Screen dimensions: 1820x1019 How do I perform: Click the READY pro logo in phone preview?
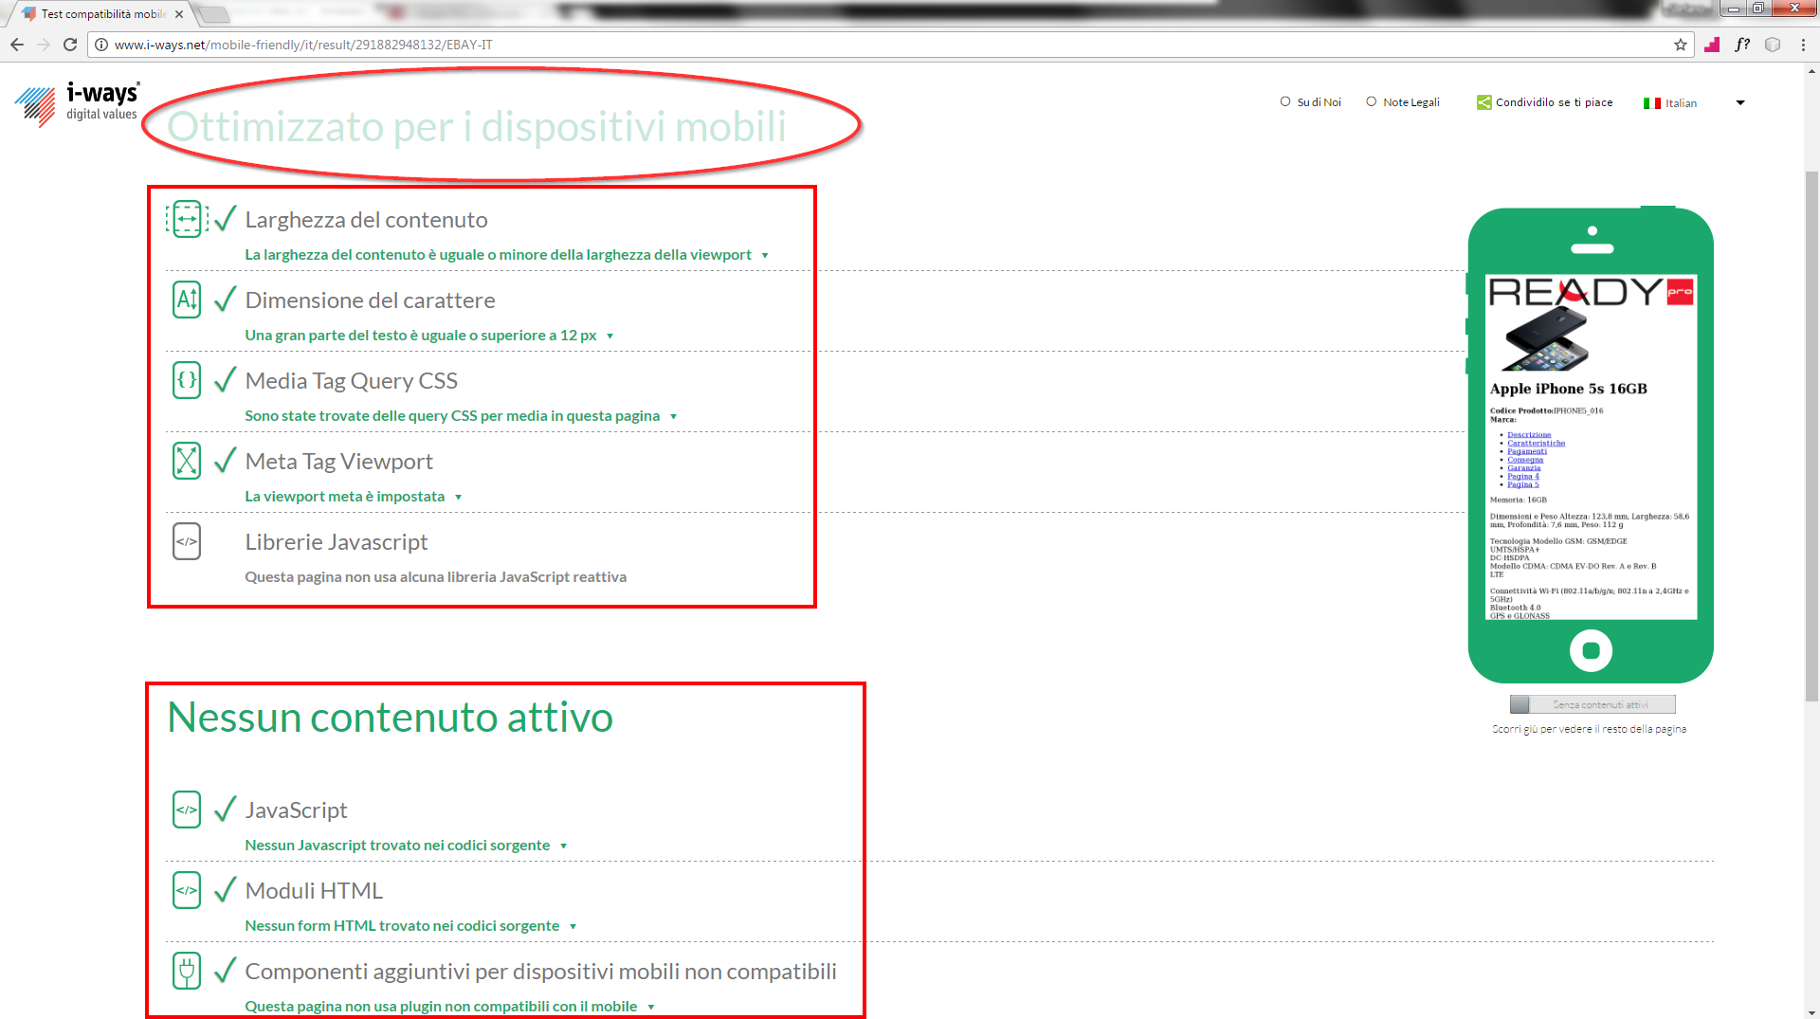(x=1591, y=292)
